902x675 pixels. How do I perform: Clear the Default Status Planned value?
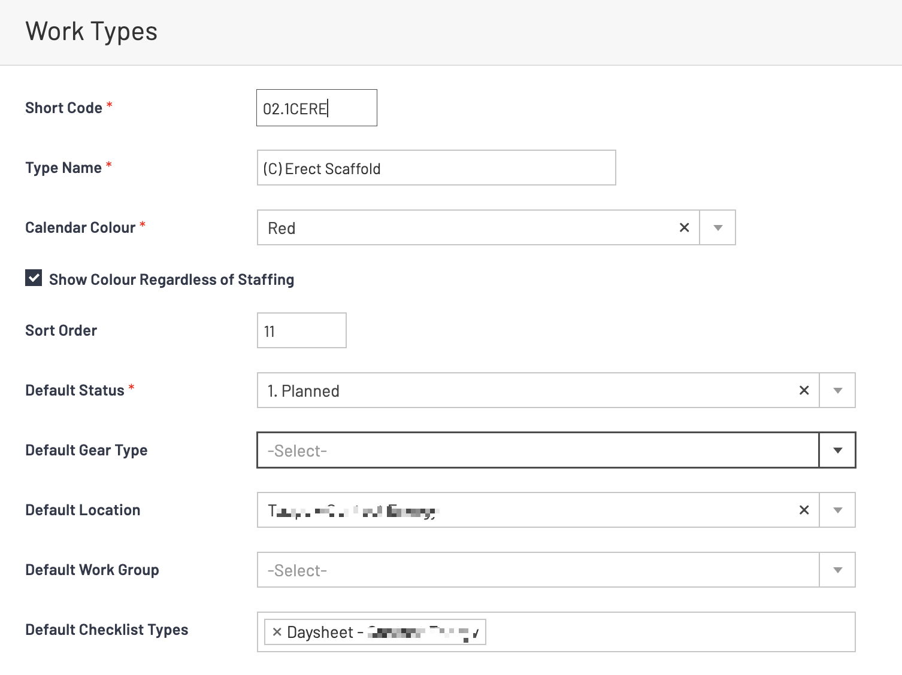coord(804,390)
